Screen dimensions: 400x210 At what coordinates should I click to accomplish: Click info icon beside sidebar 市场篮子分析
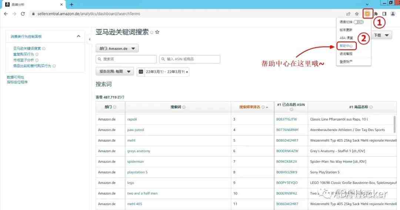point(37,60)
